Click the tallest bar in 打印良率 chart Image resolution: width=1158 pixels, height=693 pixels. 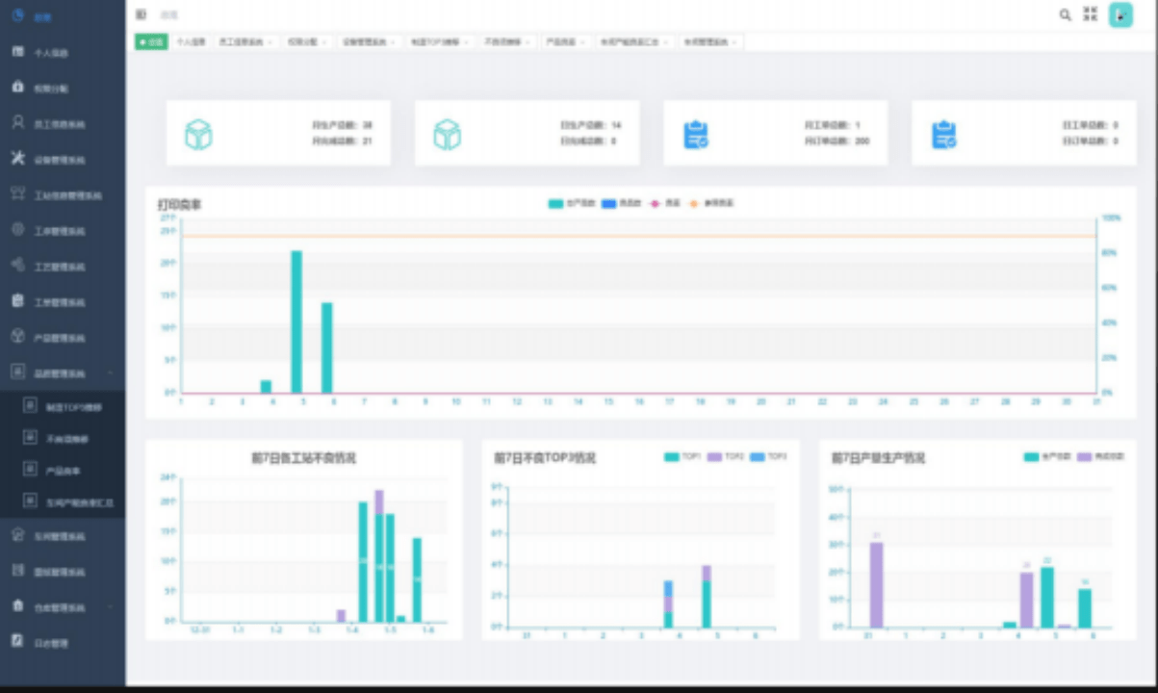point(296,321)
